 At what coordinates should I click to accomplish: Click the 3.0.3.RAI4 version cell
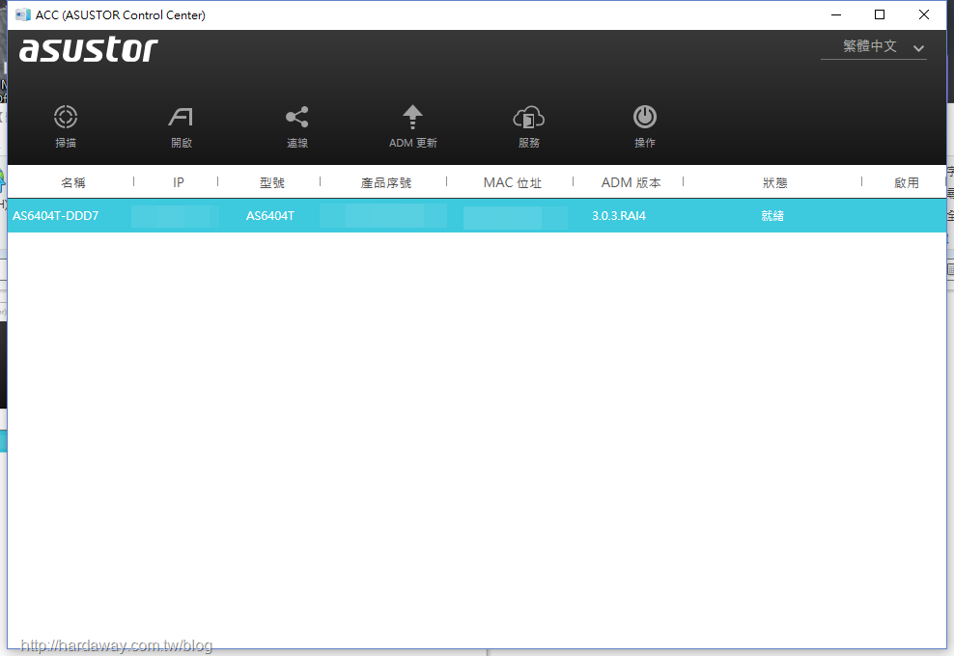(619, 216)
